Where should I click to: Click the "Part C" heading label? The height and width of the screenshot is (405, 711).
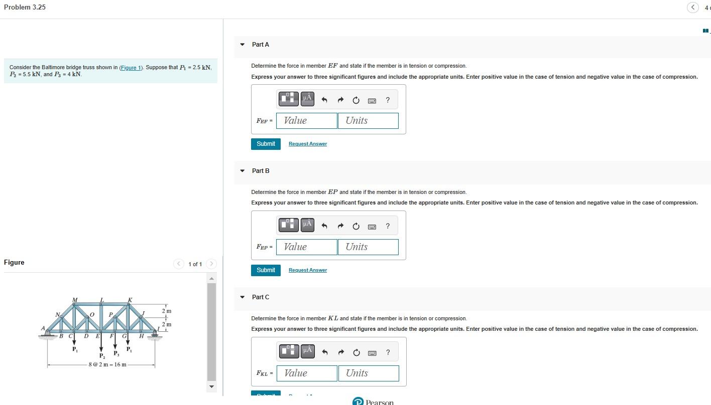261,297
